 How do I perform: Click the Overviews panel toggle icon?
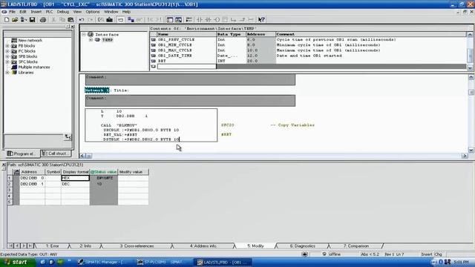(x=170, y=20)
